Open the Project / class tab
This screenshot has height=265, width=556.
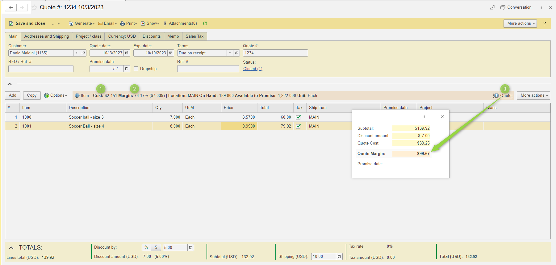click(89, 36)
